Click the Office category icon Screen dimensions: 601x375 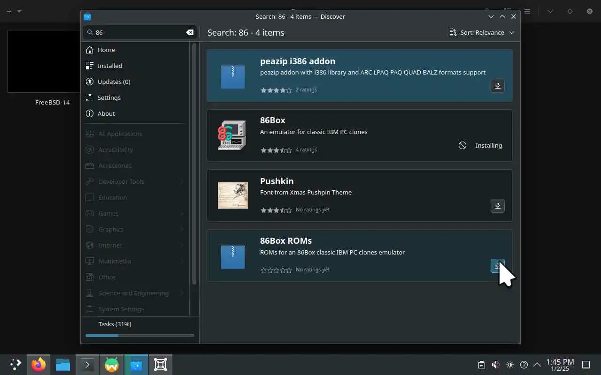(x=90, y=277)
